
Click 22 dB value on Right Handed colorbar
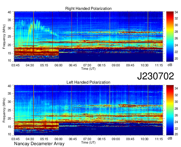(x=176, y=52)
